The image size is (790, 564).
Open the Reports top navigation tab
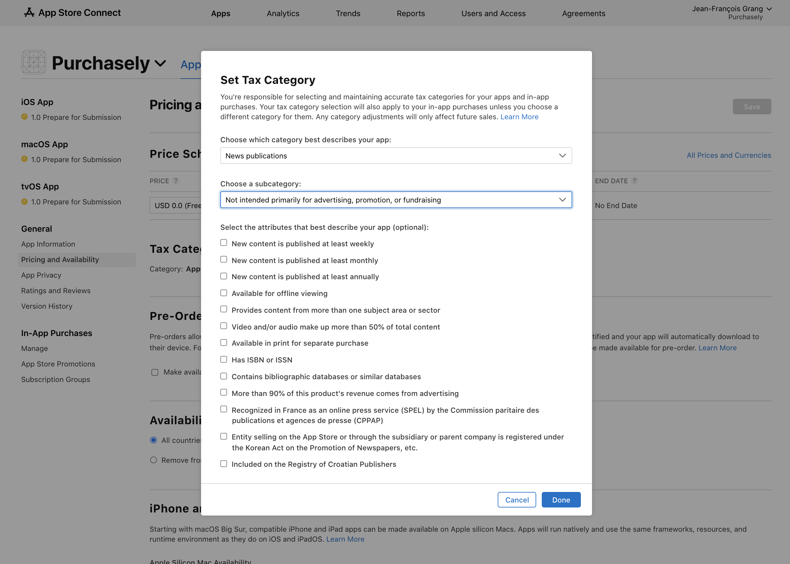[x=411, y=13]
